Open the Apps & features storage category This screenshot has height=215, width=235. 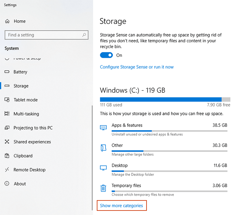(x=127, y=125)
